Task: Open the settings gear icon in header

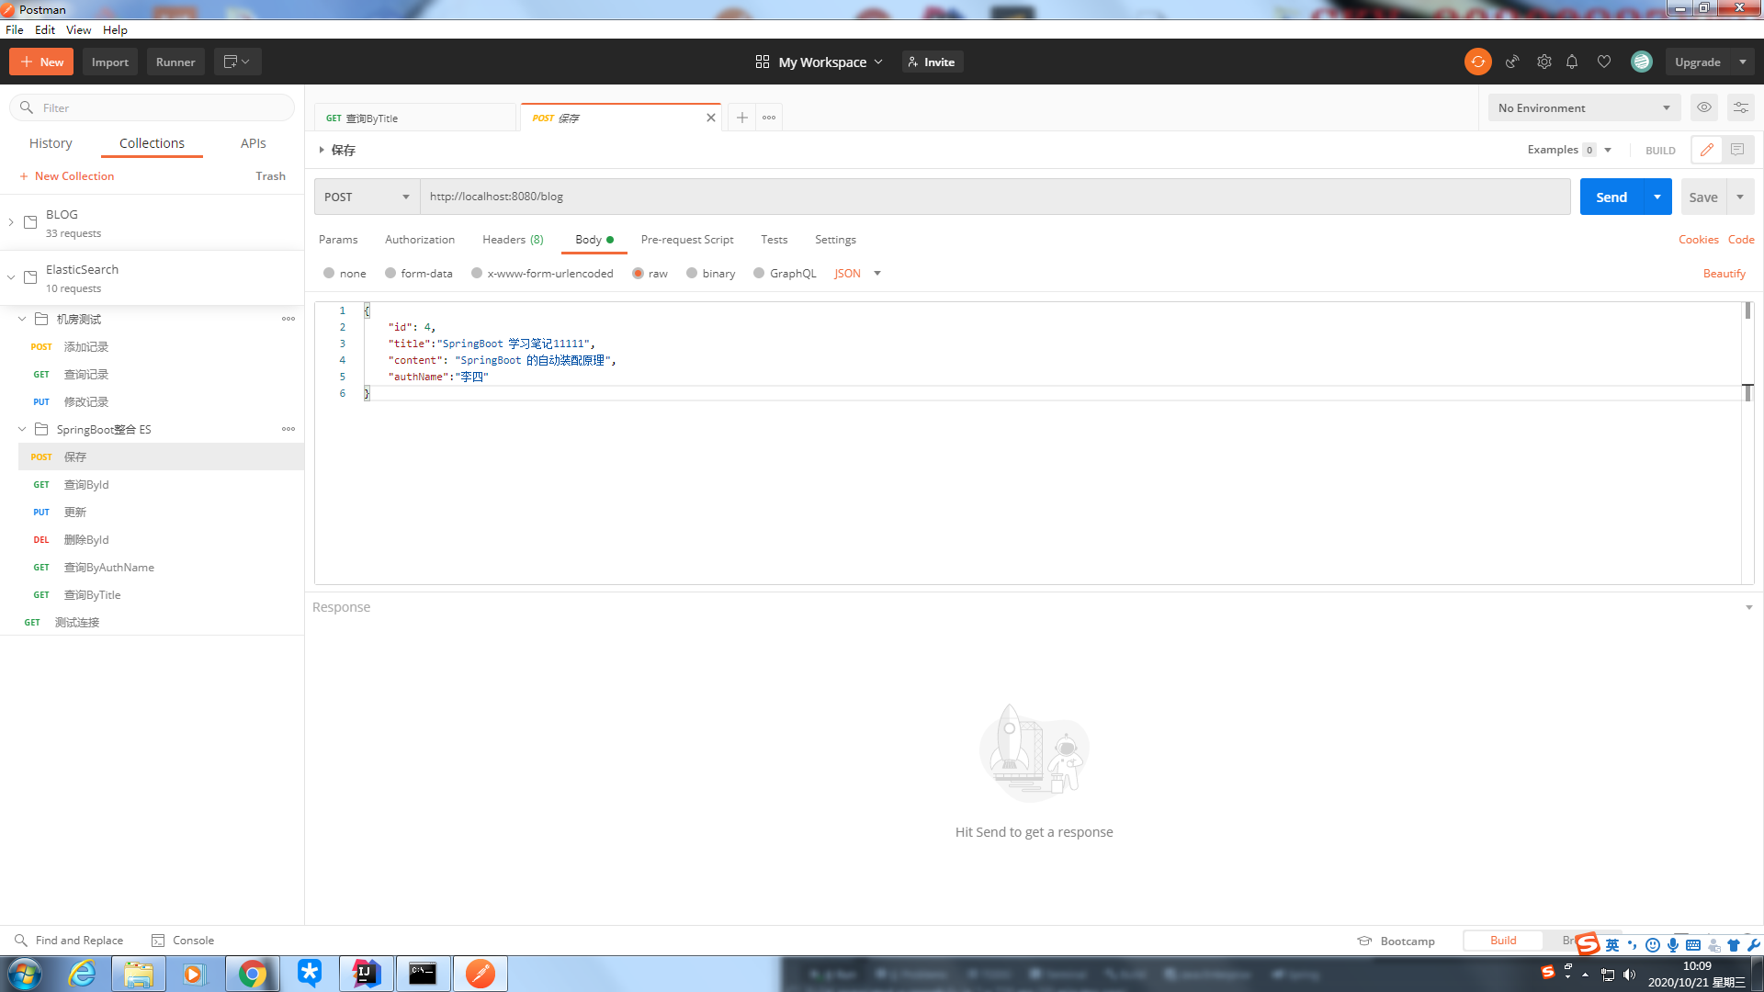Action: 1543,62
